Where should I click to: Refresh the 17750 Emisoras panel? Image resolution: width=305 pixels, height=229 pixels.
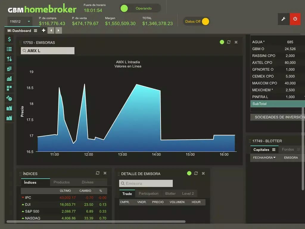[229, 42]
